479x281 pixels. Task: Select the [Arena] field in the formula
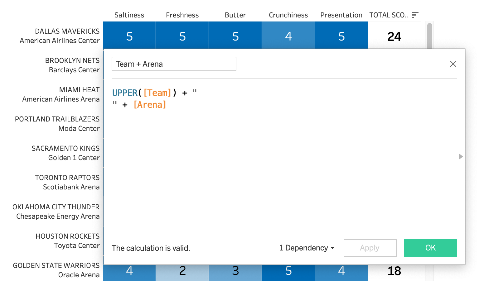(x=150, y=105)
